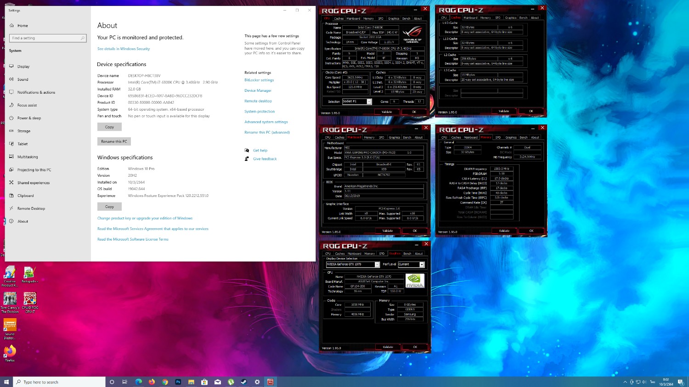Click Validate in the Mainboard window

click(x=388, y=231)
